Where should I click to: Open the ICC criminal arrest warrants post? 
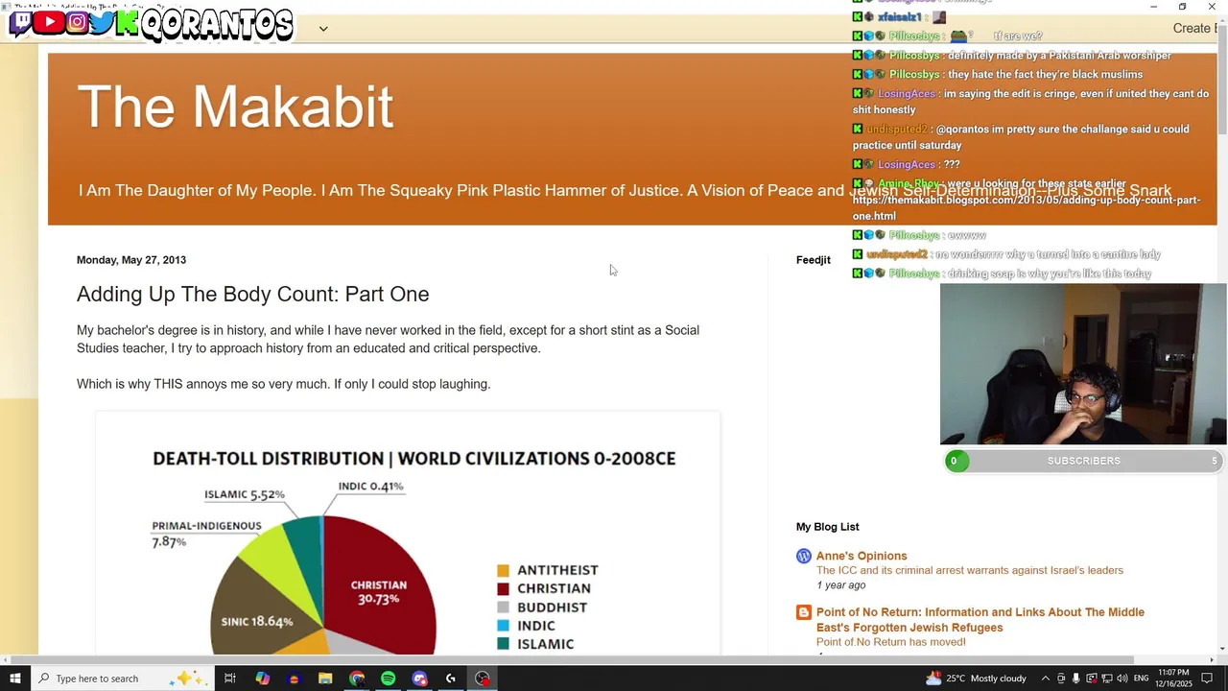(x=969, y=570)
